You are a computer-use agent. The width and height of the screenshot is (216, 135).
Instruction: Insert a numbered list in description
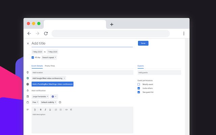[x=56, y=110]
